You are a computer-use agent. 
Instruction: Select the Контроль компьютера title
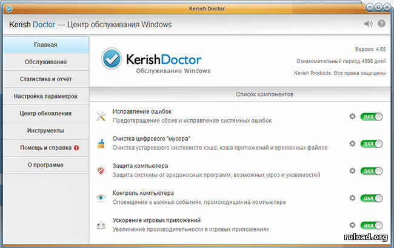click(143, 193)
